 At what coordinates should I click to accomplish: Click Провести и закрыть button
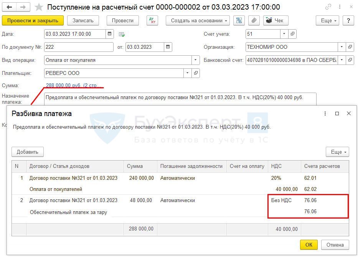click(33, 21)
